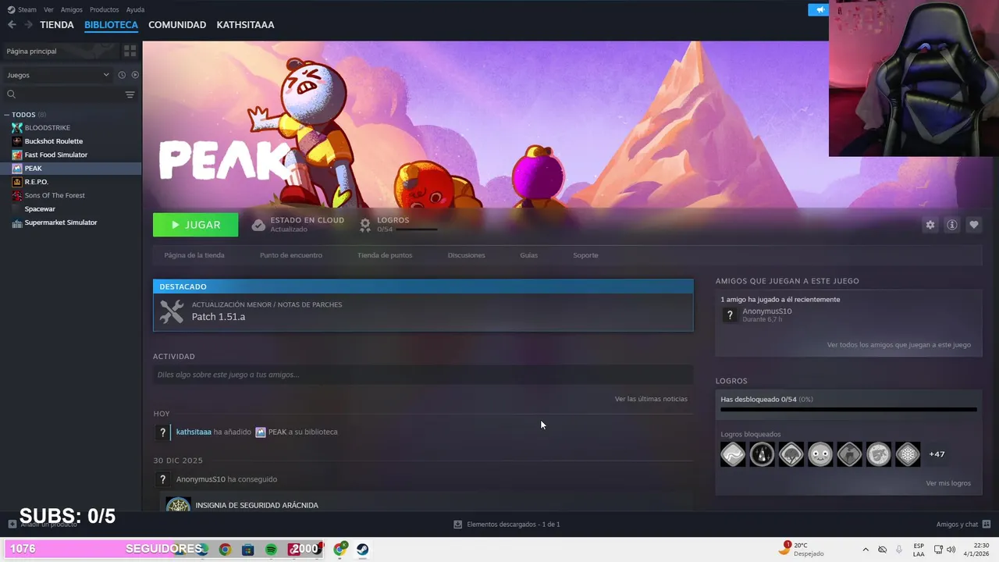Image resolution: width=999 pixels, height=562 pixels.
Task: Toggle ready-to-play filter icon
Action: (x=135, y=75)
